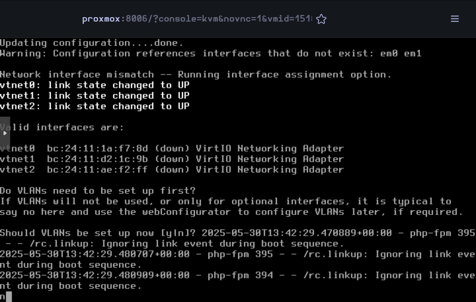Click 'VirtIO Networking Adapter' on the vtnet1 row

click(x=270, y=159)
